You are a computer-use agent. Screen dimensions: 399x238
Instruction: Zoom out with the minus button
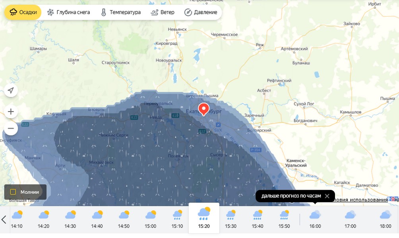[x=11, y=128]
